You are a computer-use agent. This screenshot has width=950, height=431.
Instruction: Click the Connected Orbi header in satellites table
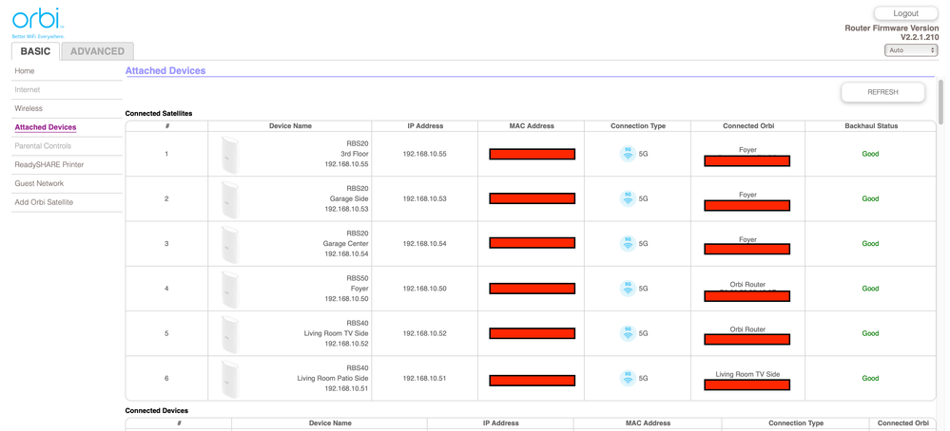[748, 125]
